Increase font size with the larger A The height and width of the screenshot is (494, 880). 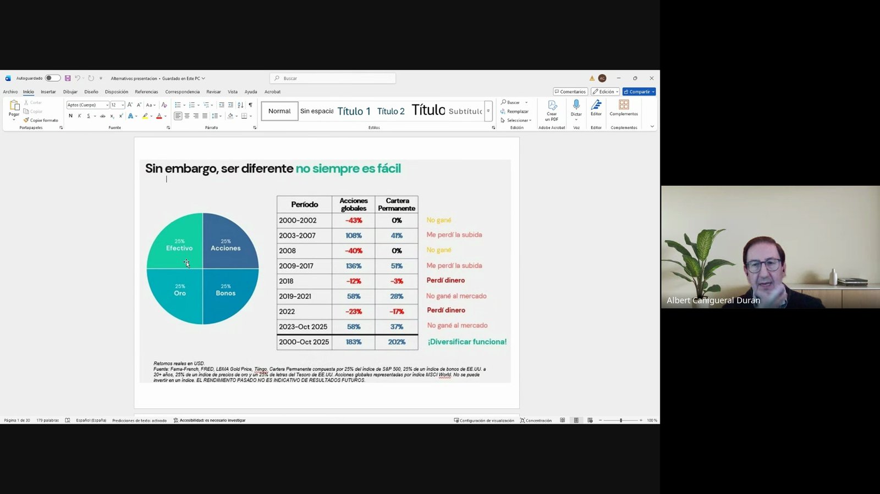130,105
